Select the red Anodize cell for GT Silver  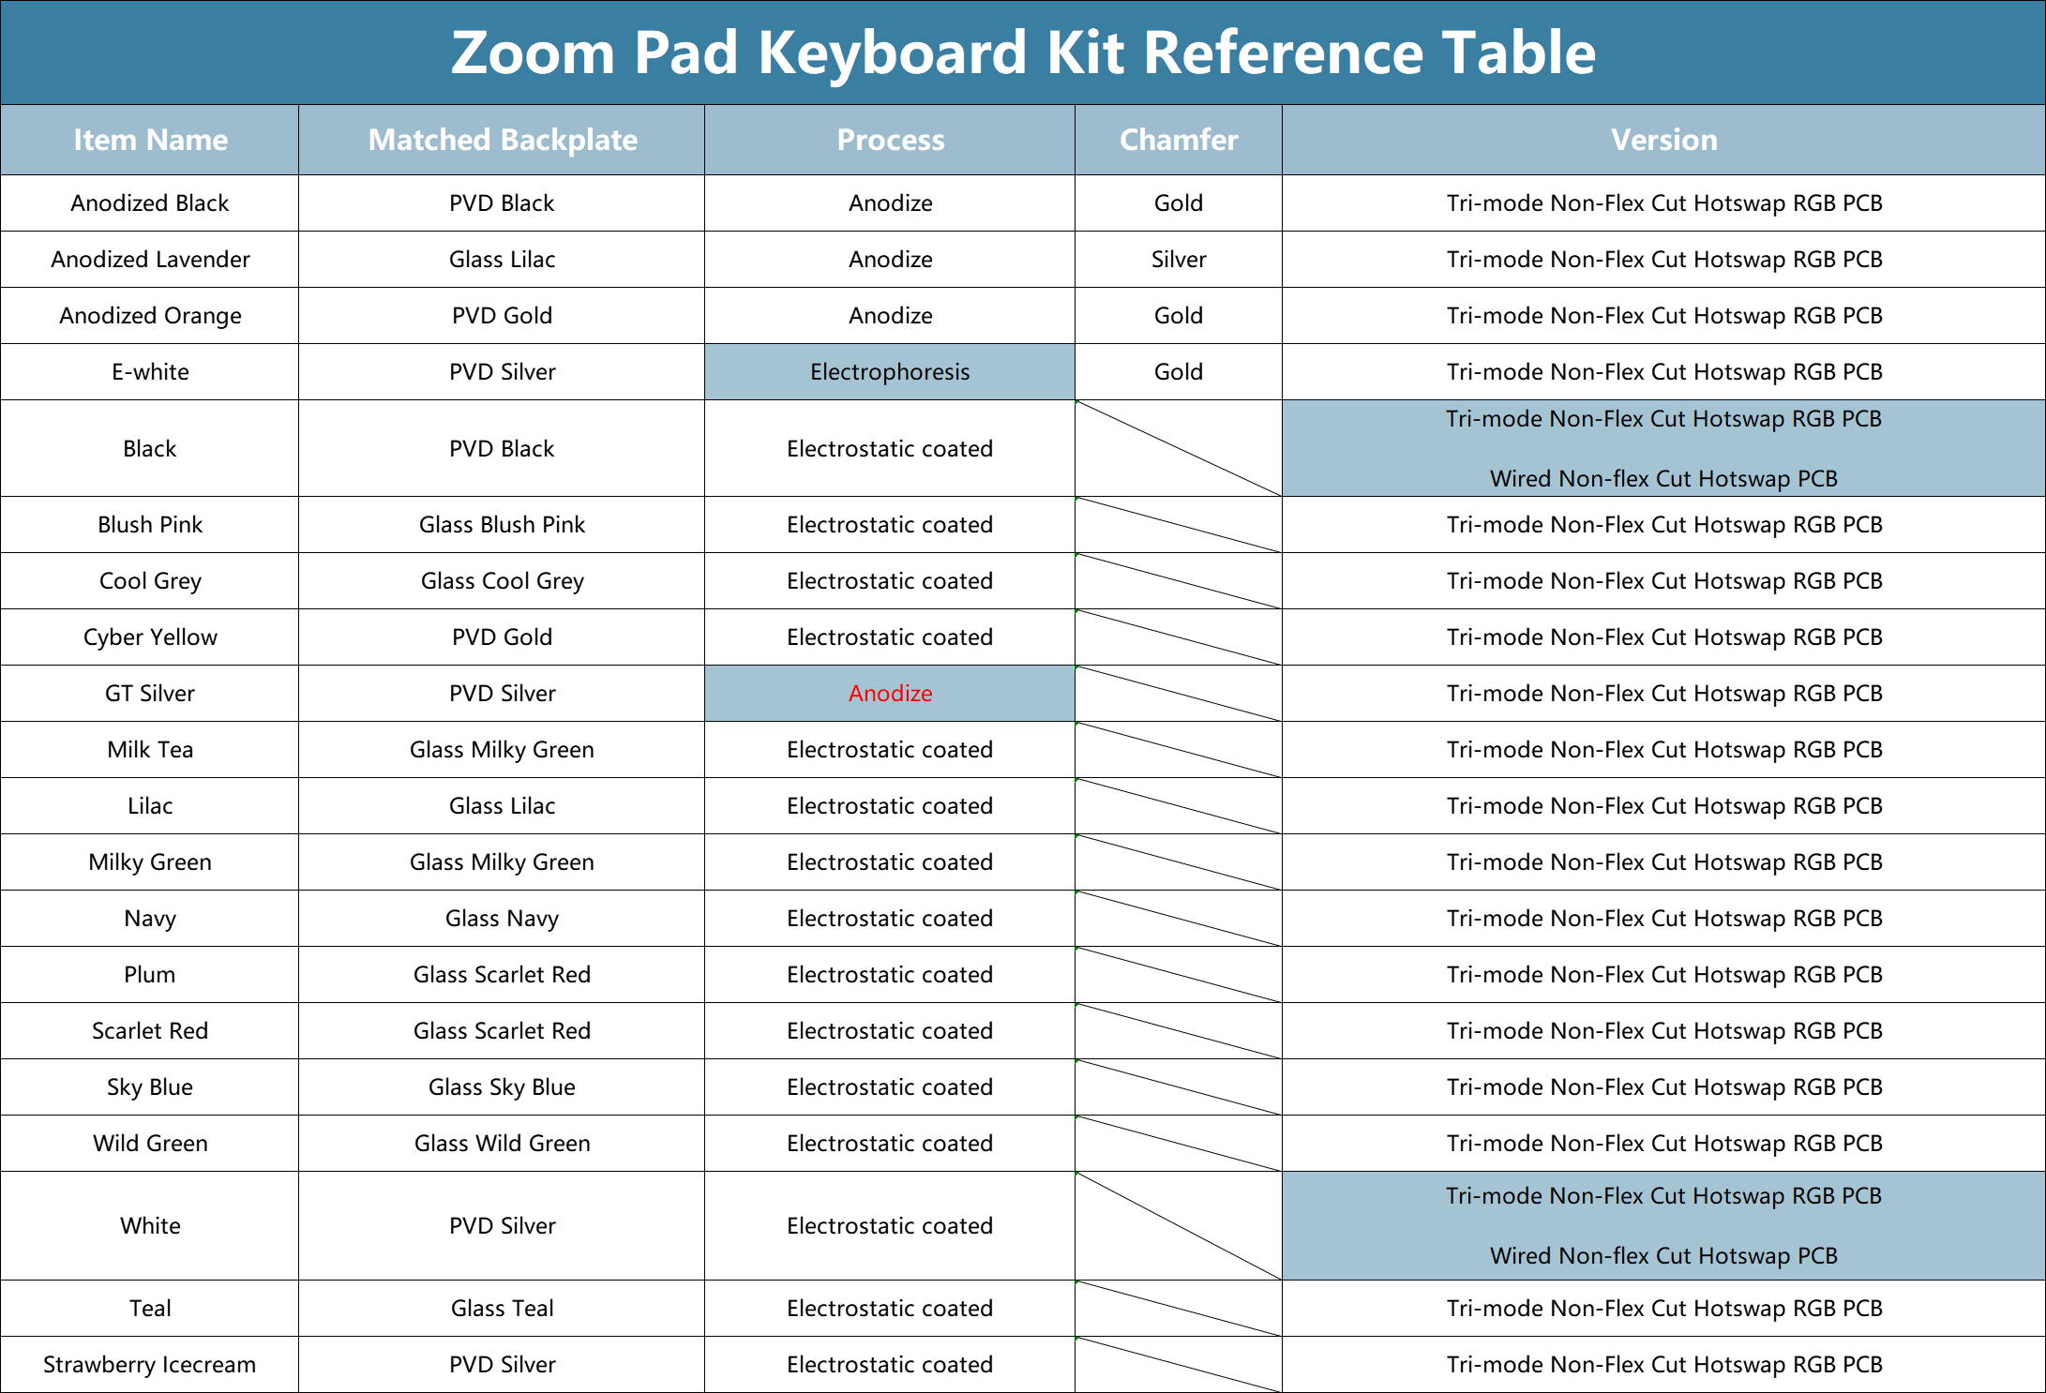[890, 694]
